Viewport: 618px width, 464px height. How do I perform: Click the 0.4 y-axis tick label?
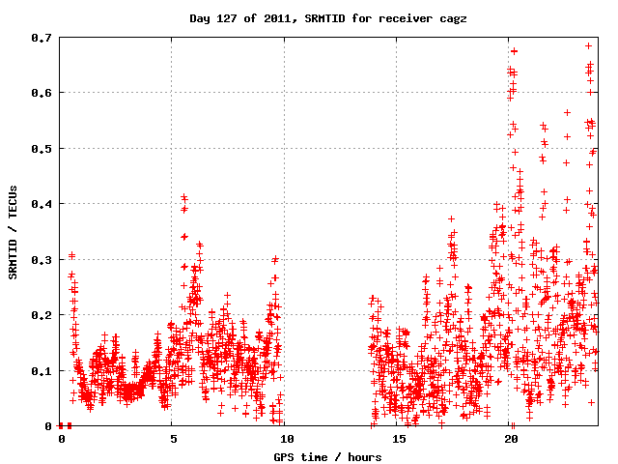coord(41,204)
